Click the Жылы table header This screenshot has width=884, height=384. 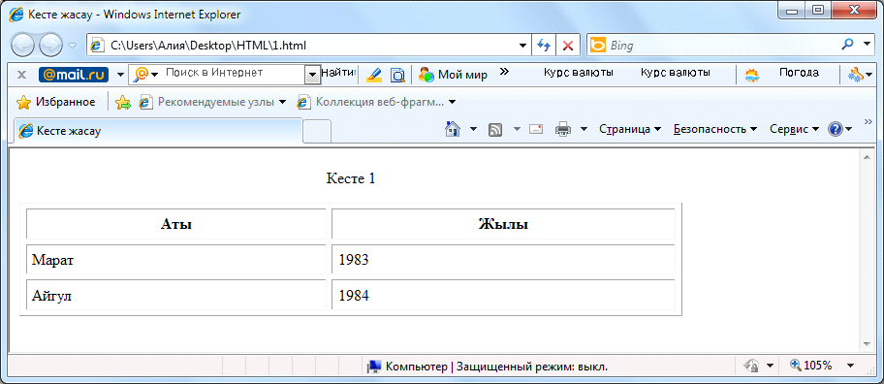503,224
